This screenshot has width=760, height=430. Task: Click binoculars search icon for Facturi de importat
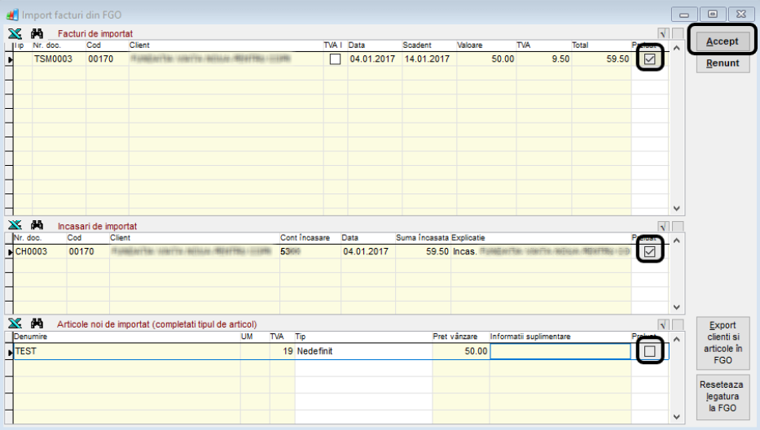pos(37,33)
